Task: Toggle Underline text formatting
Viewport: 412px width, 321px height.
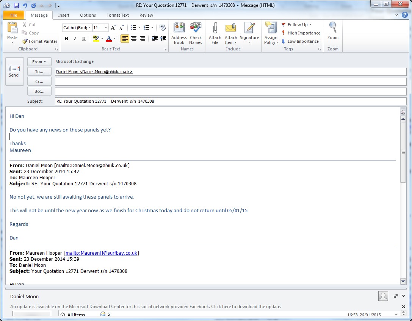Action: click(84, 39)
